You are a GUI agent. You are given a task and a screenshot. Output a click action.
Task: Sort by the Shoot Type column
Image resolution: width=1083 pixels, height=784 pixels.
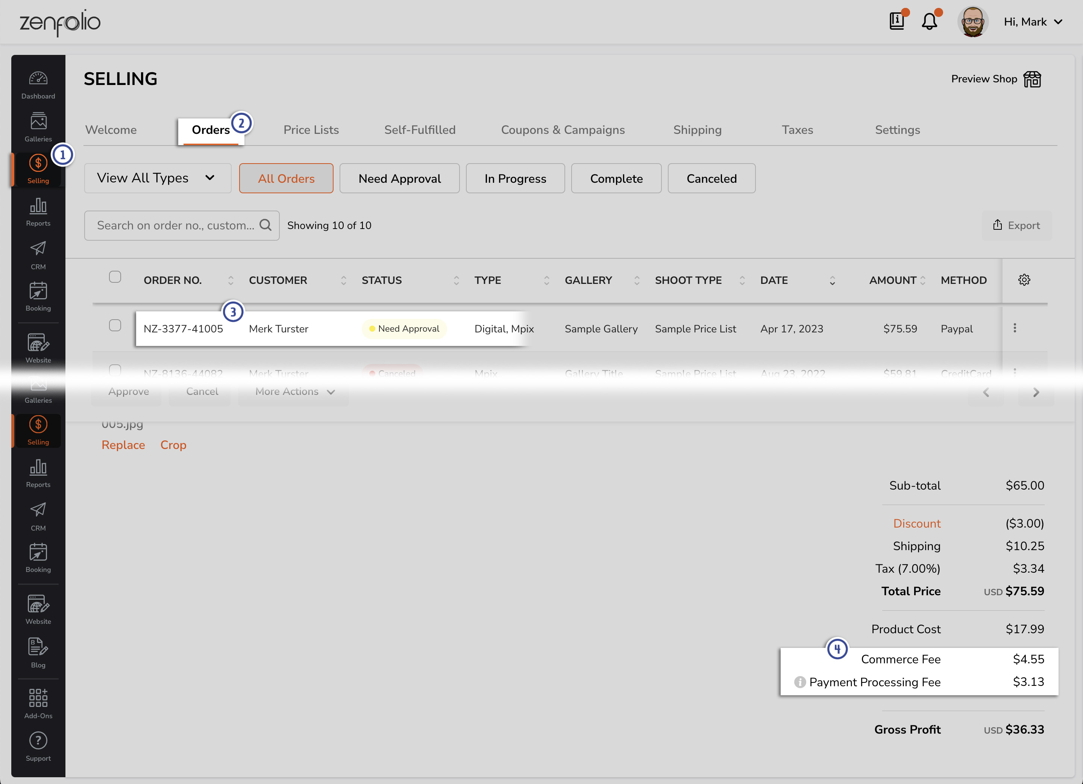pos(742,281)
